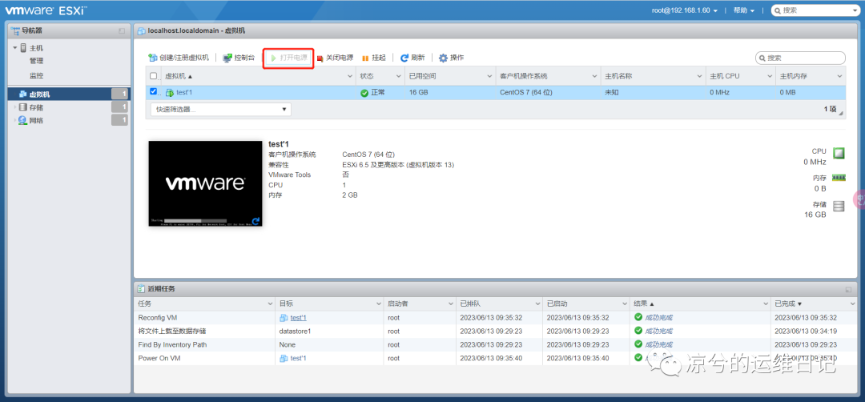Collapse the Host (主机) tree node

click(x=15, y=48)
